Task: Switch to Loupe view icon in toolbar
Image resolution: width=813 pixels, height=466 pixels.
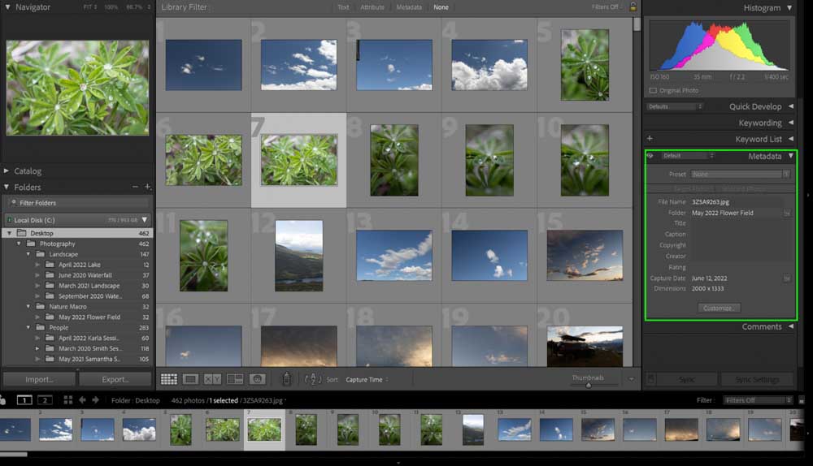Action: tap(190, 379)
